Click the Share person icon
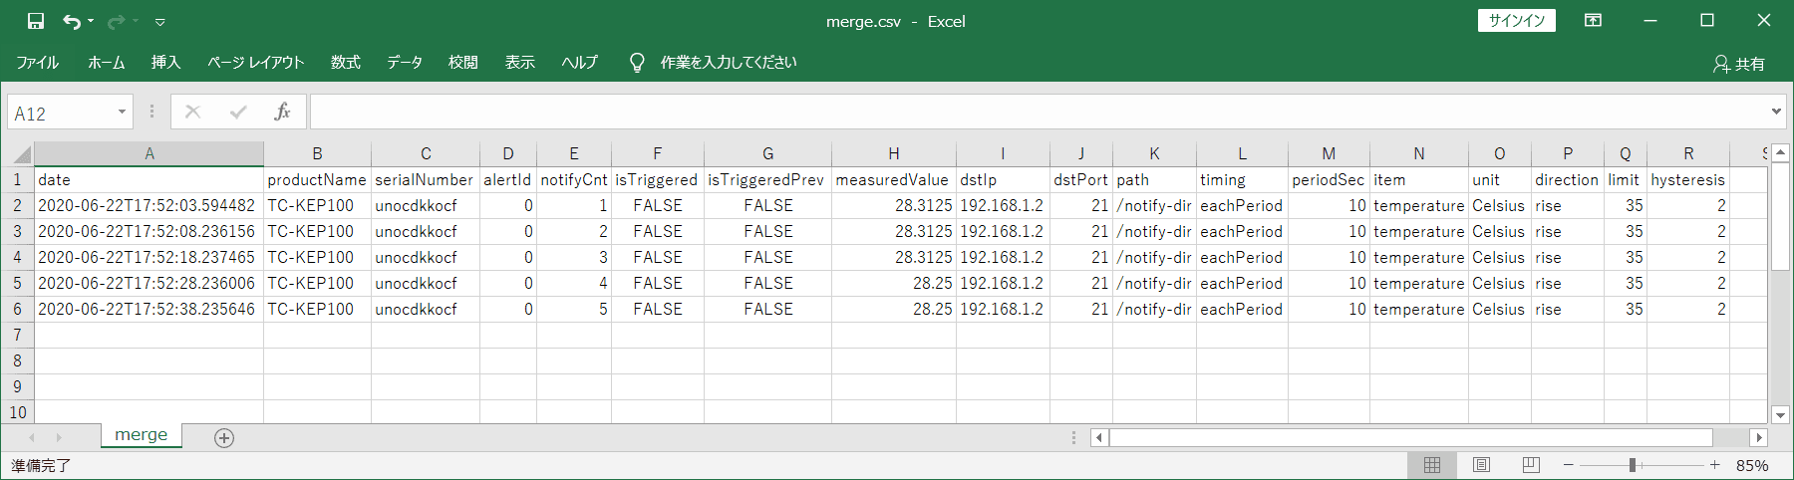The height and width of the screenshot is (480, 1794). pyautogui.click(x=1720, y=64)
